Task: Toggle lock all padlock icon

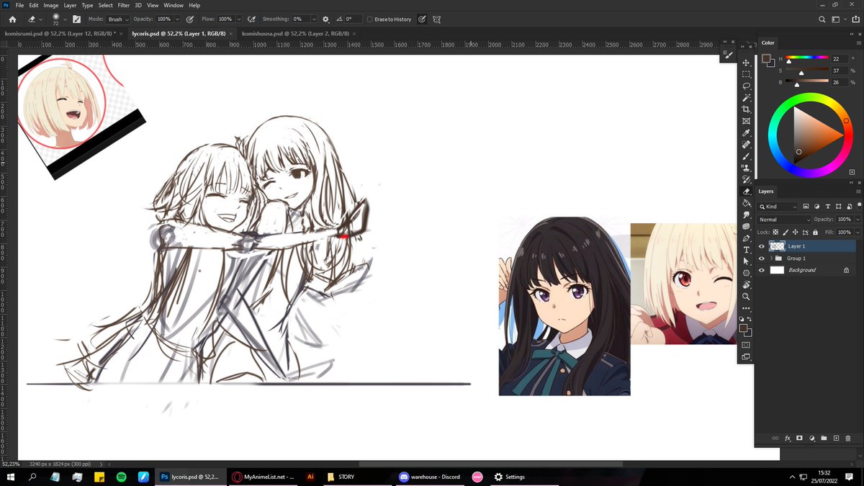Action: (814, 233)
